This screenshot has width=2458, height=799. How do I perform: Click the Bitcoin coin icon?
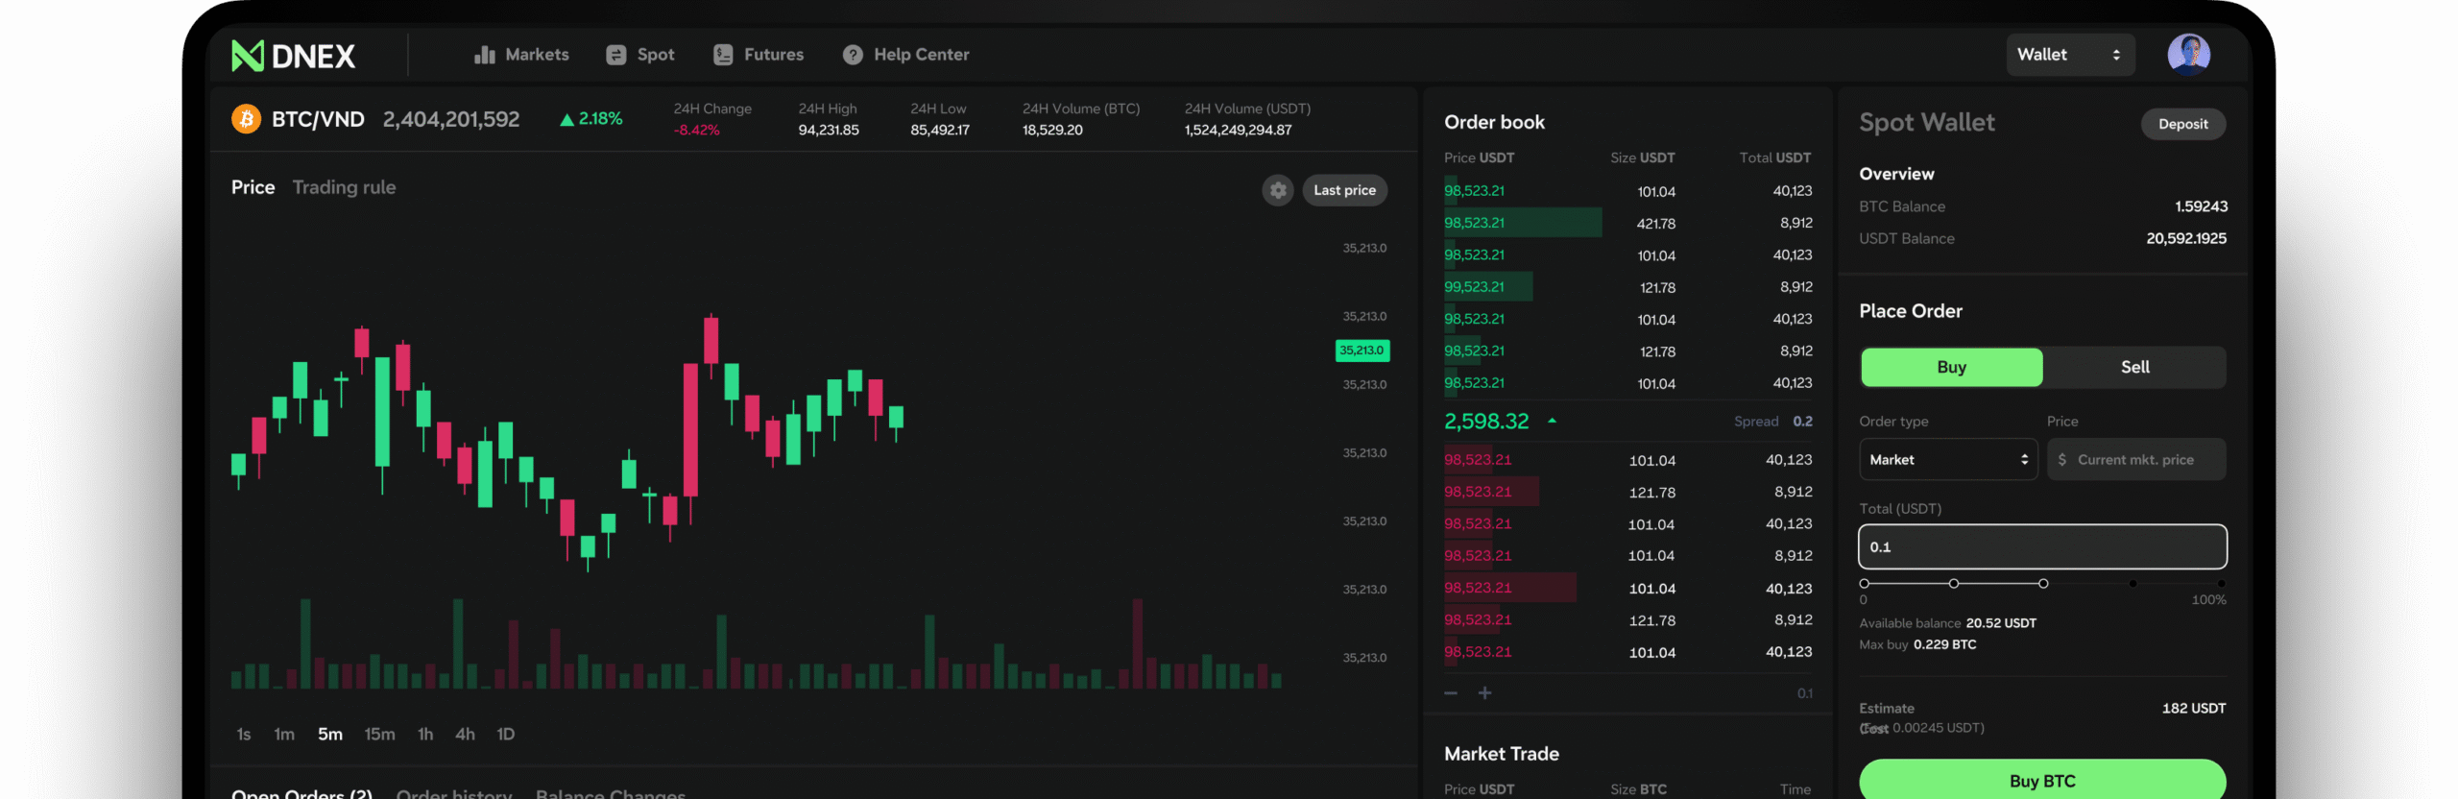coord(247,119)
